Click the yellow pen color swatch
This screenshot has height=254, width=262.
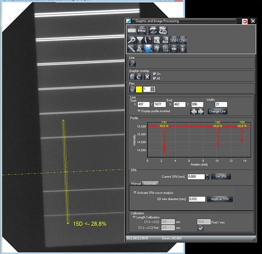pyautogui.click(x=139, y=89)
